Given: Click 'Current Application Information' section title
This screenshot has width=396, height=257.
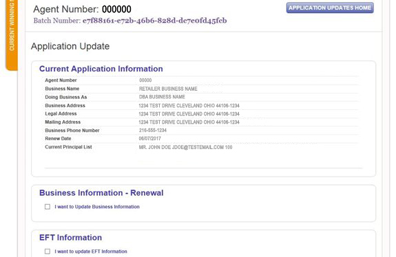Looking at the screenshot, I should pos(101,69).
